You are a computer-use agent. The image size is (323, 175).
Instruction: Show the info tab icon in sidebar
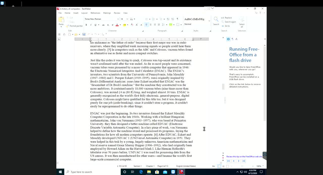coord(228,39)
